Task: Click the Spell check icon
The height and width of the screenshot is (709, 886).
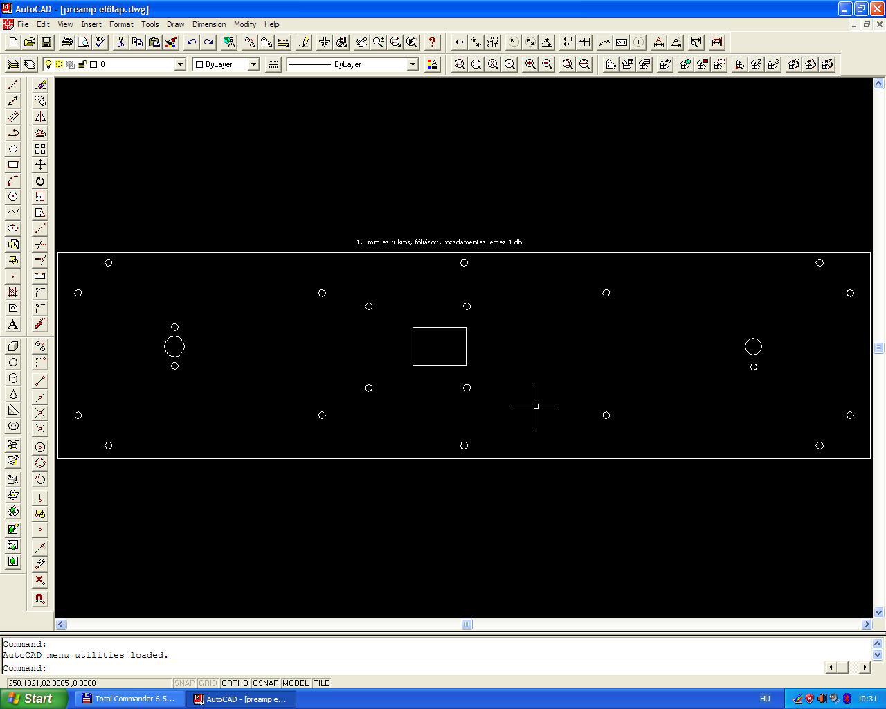Action: [x=100, y=42]
